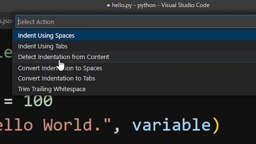Viewport: 256px width, 144px height.
Task: Click the ello string fragment in code
Action: (16, 124)
